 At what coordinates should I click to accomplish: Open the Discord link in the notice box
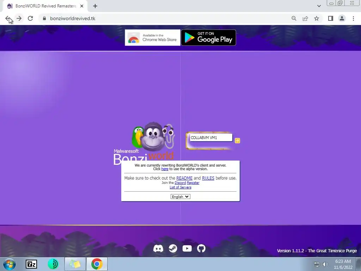click(x=180, y=183)
